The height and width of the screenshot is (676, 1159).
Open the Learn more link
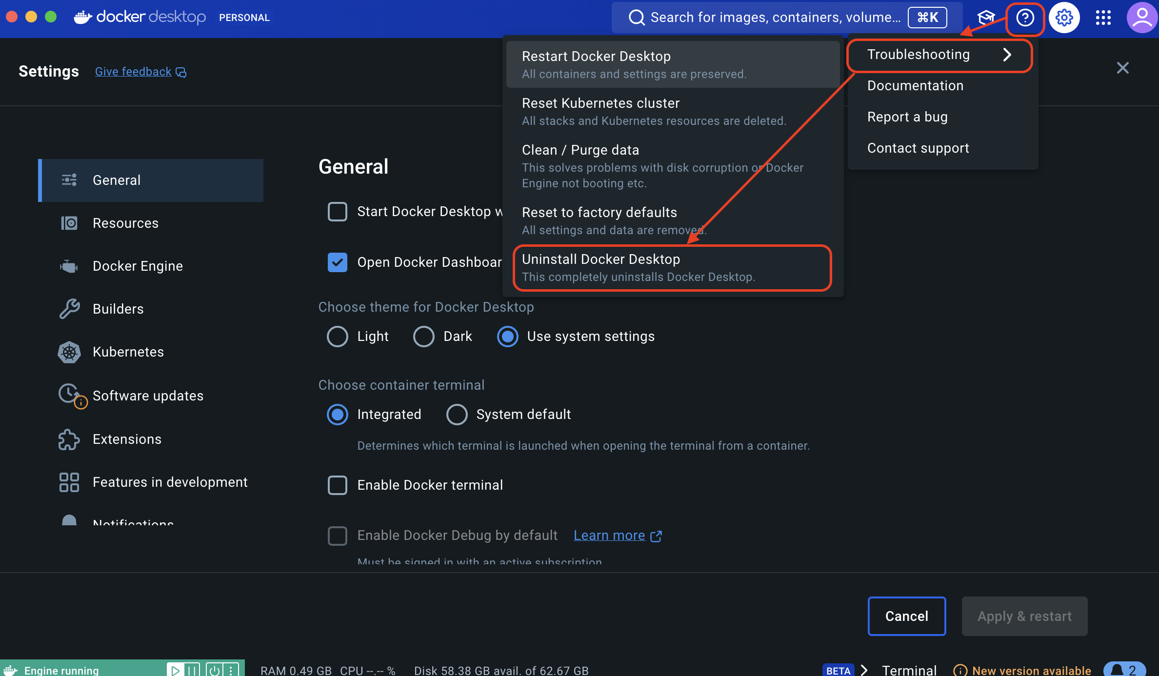(609, 535)
